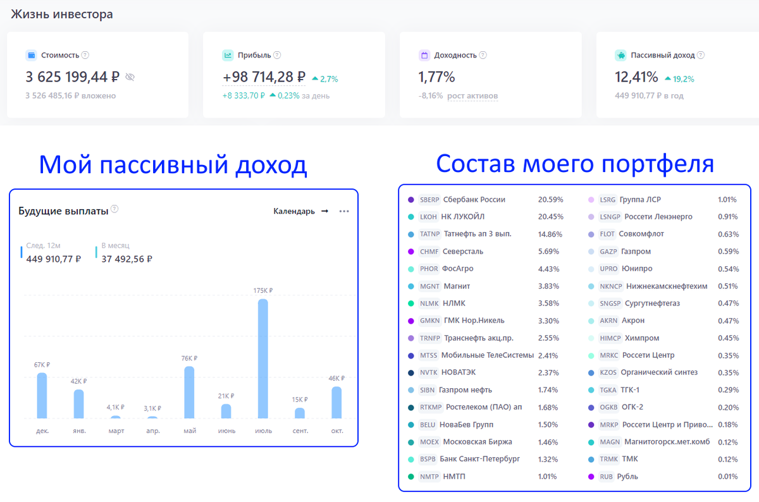
Task: Click the +98 714,28 ₽ profit value
Action: coord(264,77)
